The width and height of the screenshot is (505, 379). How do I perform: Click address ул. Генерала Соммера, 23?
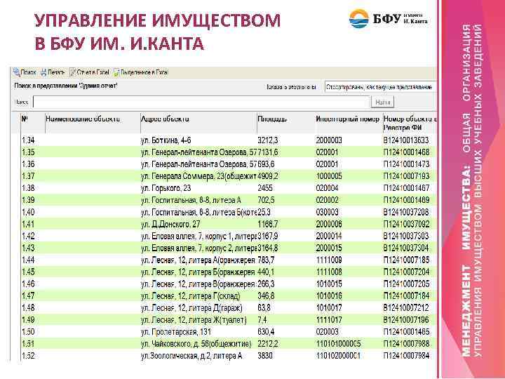(x=198, y=176)
